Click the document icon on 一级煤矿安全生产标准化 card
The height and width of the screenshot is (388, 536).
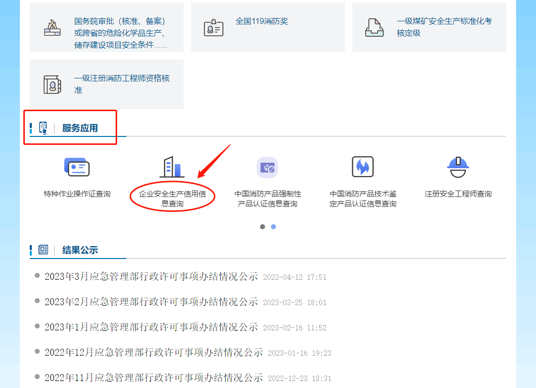[375, 27]
